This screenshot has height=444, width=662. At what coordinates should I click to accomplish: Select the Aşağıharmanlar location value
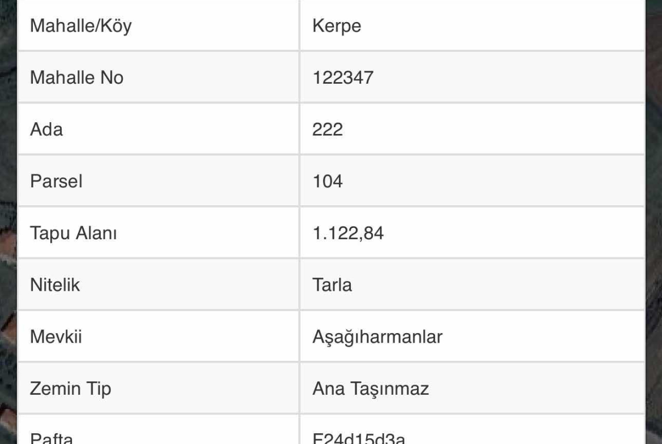pos(377,337)
